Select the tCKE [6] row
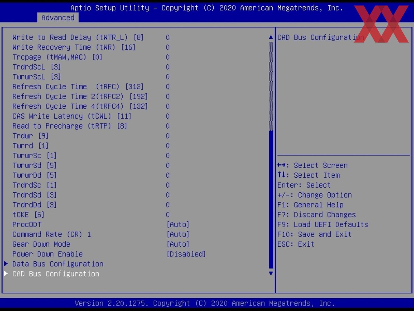 (x=91, y=215)
